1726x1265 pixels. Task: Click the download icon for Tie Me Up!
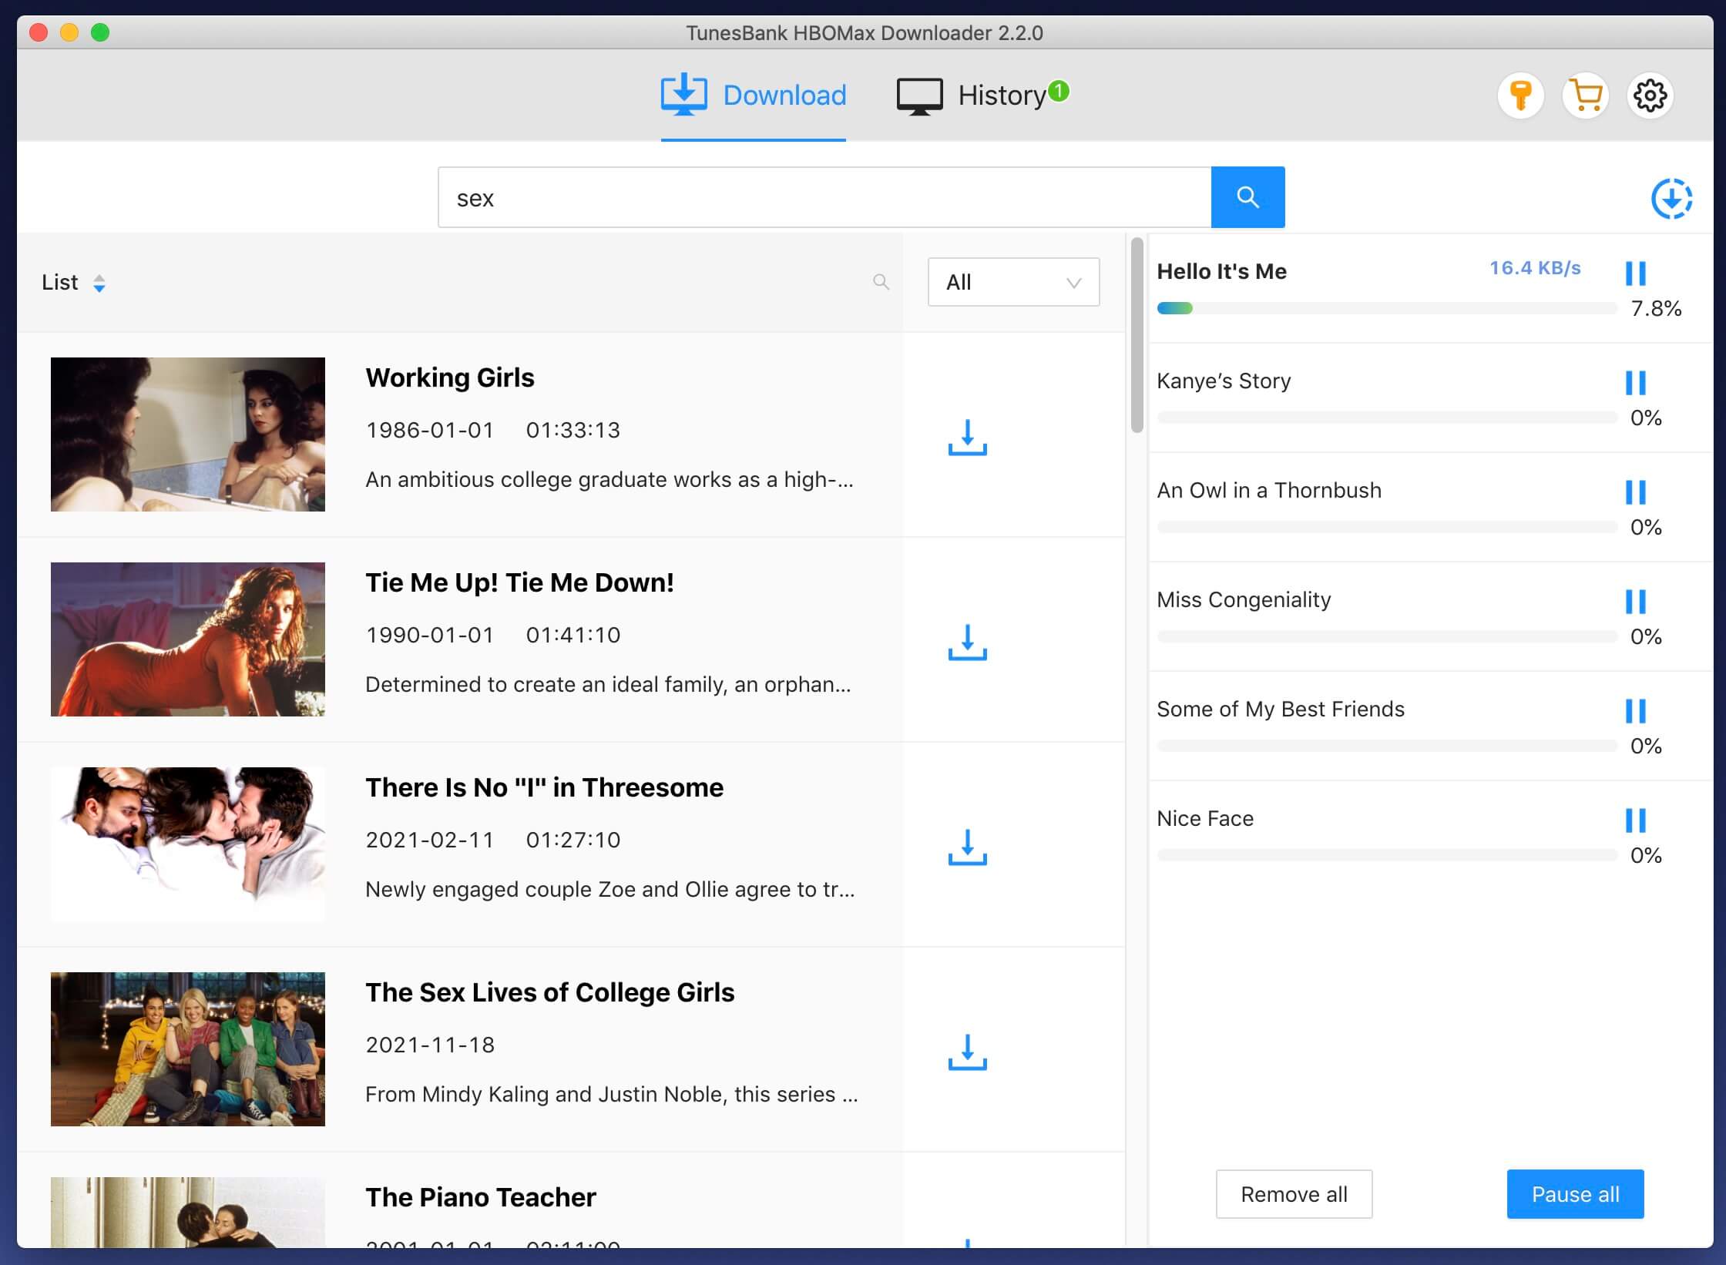coord(966,643)
